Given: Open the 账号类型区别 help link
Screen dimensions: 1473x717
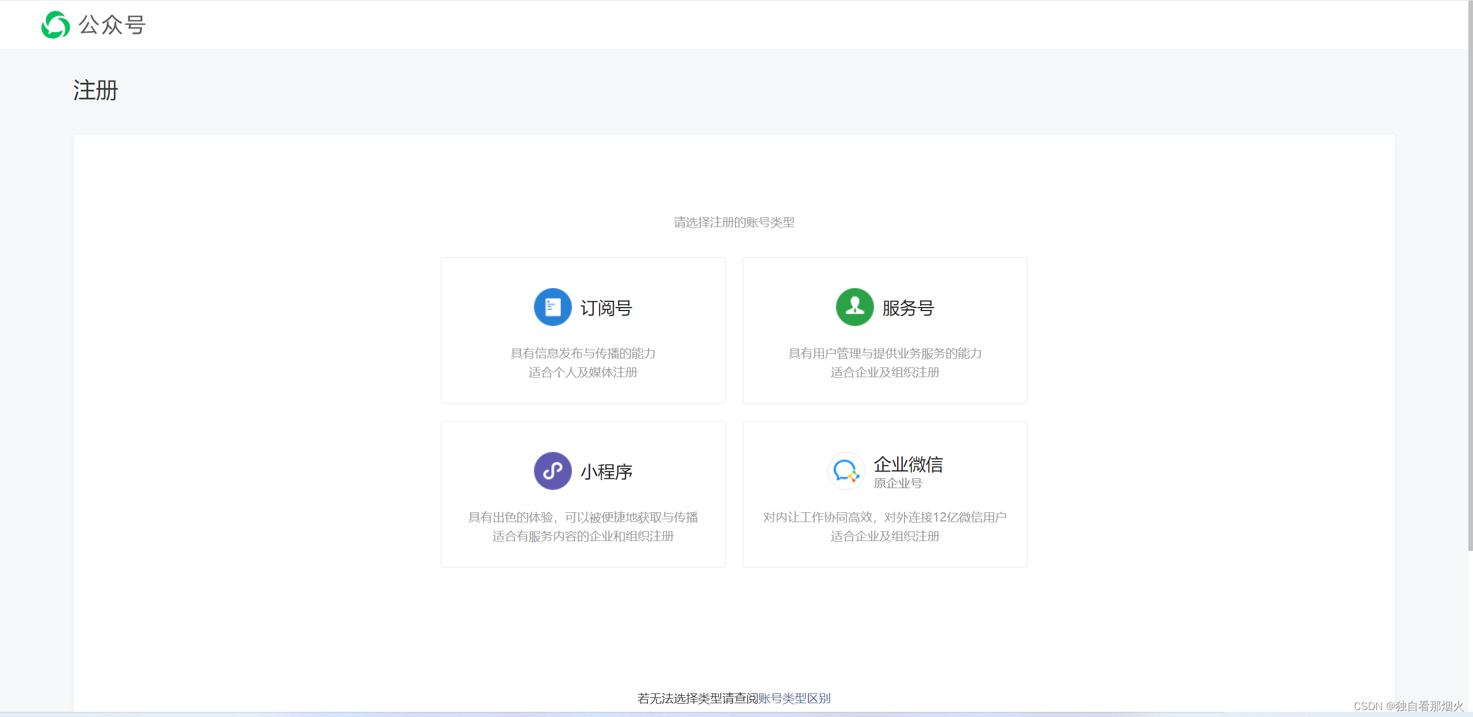Looking at the screenshot, I should pos(794,698).
